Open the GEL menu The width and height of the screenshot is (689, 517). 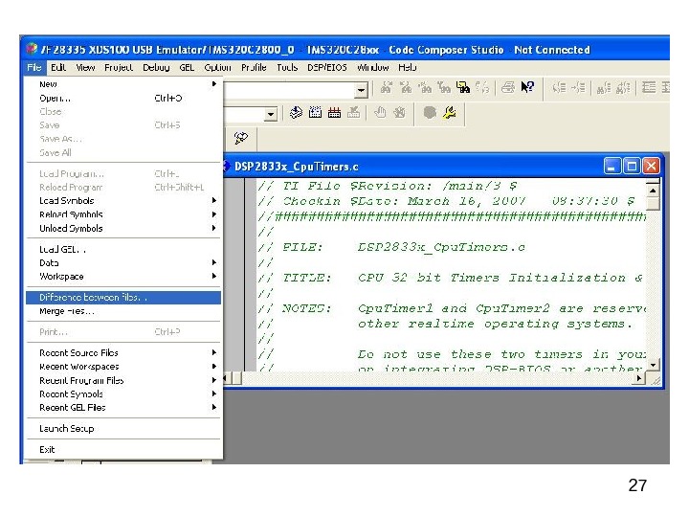point(187,67)
